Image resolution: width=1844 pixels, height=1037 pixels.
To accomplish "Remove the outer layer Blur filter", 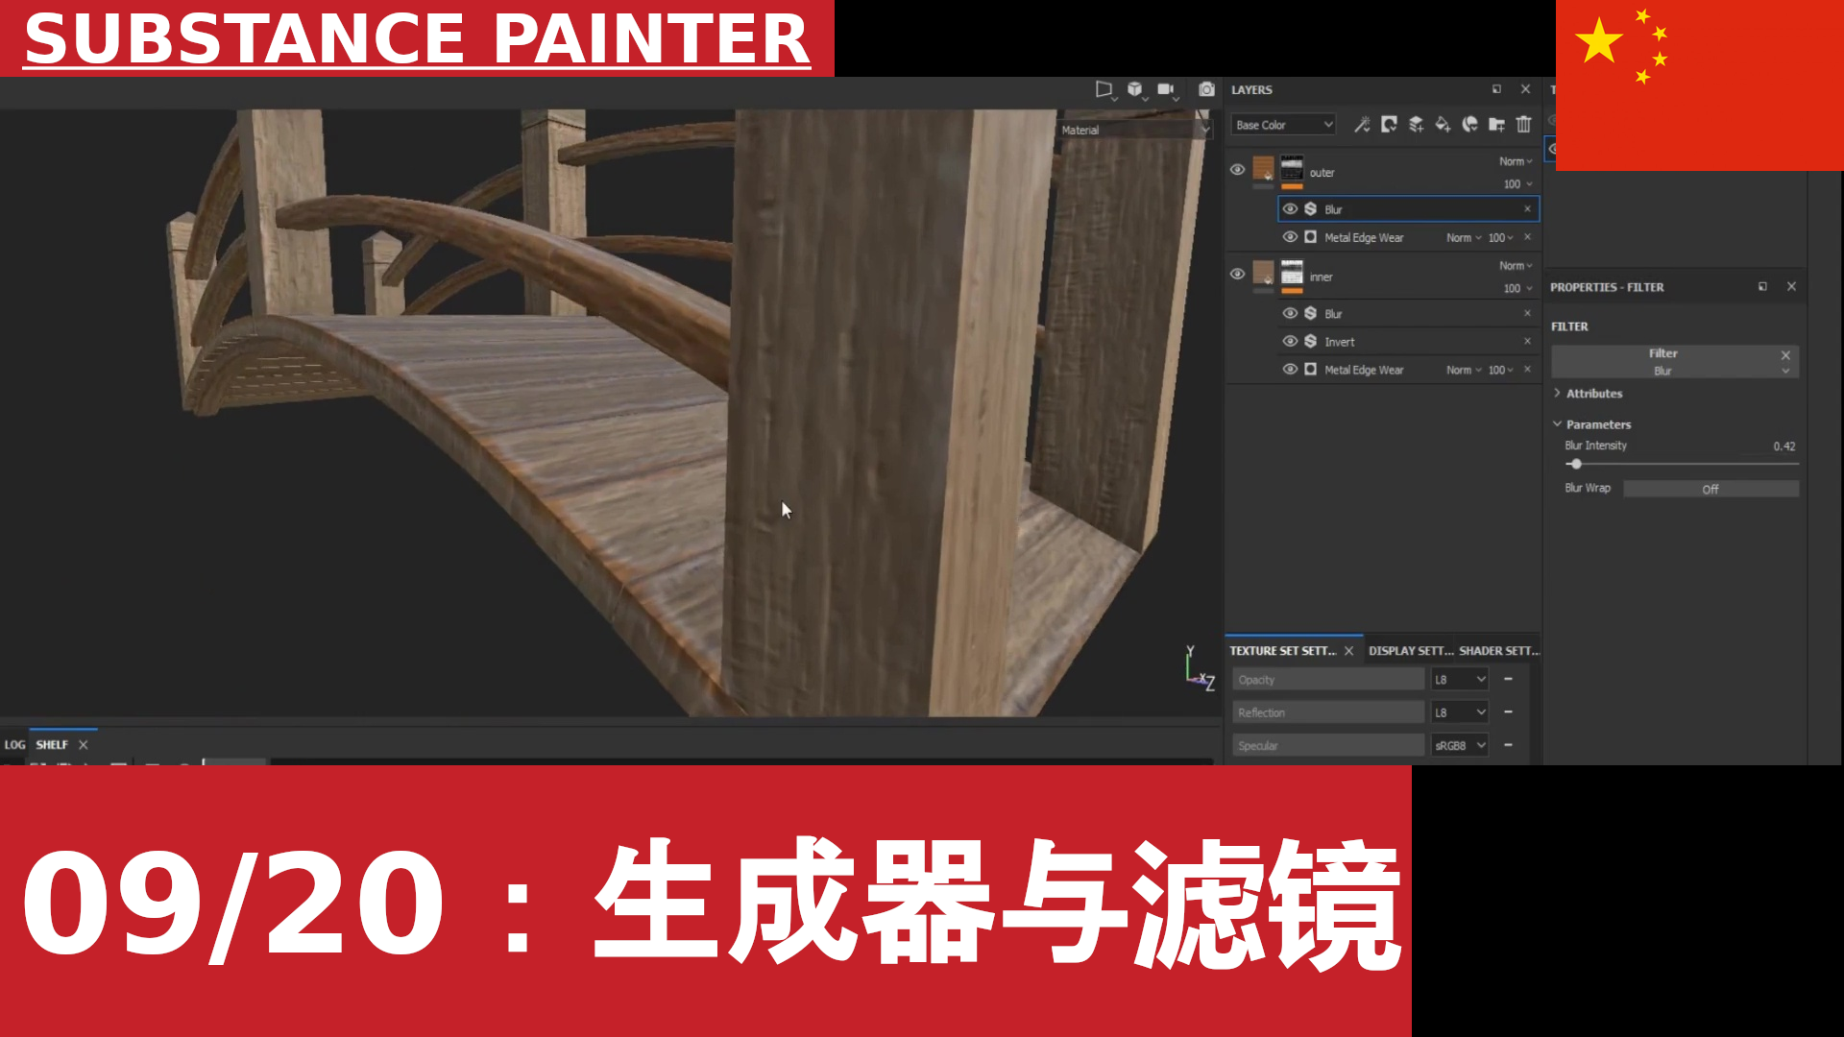I will pyautogui.click(x=1527, y=209).
